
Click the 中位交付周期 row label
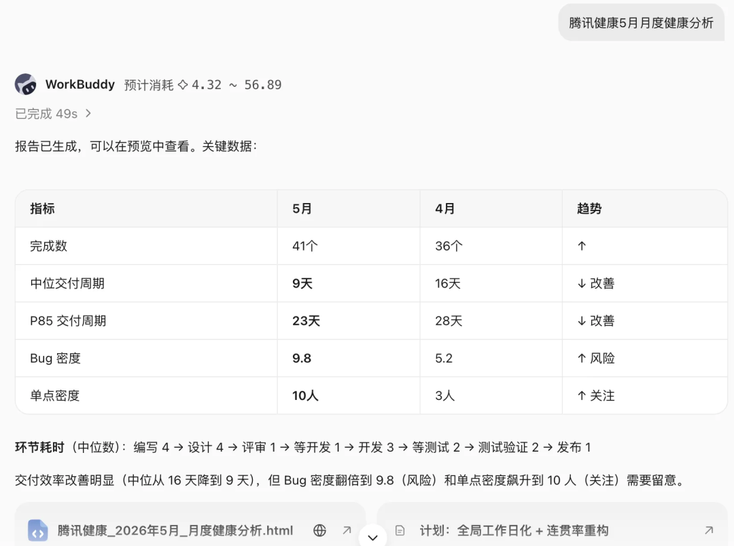coord(67,284)
